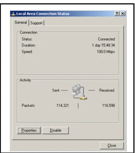Click the network icon in title bar
This screenshot has height=153, width=135.
coord(13,14)
